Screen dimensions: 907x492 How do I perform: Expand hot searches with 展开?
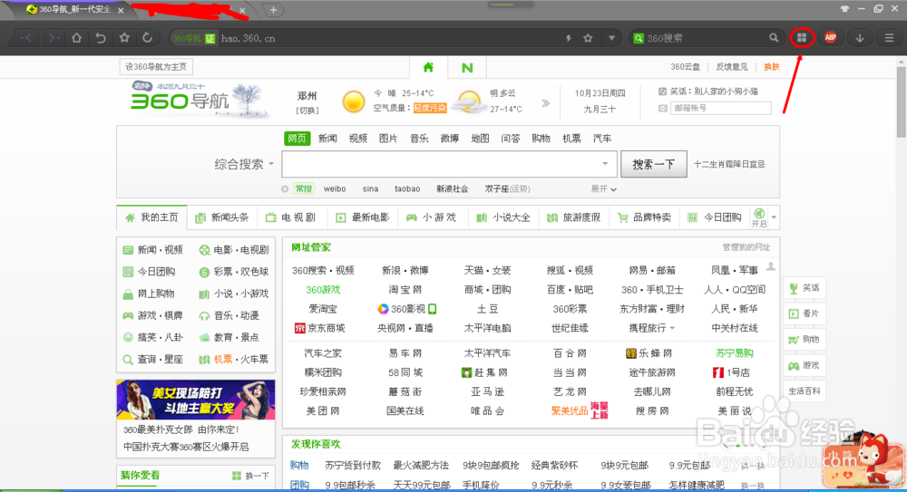click(x=604, y=189)
